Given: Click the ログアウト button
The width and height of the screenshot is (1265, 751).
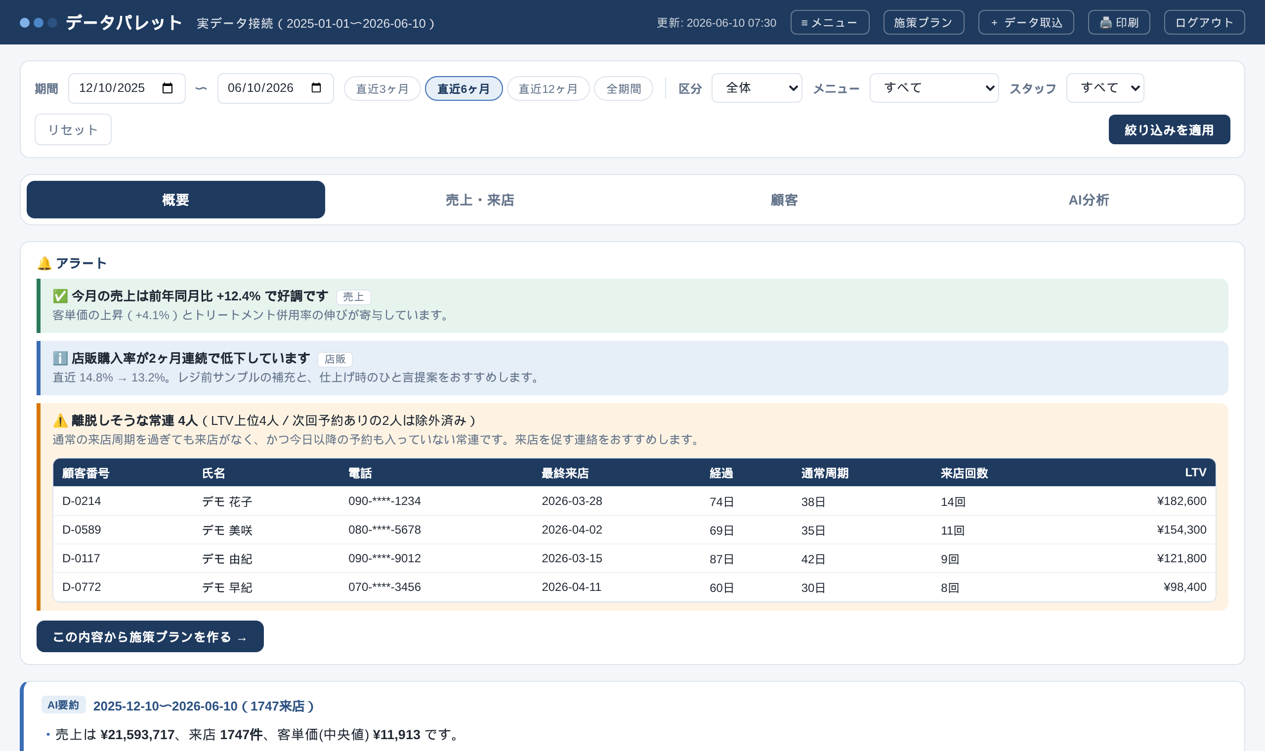Looking at the screenshot, I should [x=1204, y=23].
